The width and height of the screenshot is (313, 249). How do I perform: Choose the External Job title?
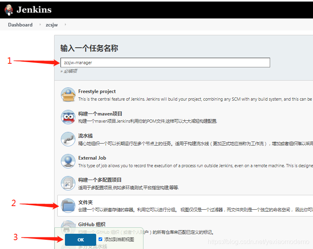coord(92,158)
